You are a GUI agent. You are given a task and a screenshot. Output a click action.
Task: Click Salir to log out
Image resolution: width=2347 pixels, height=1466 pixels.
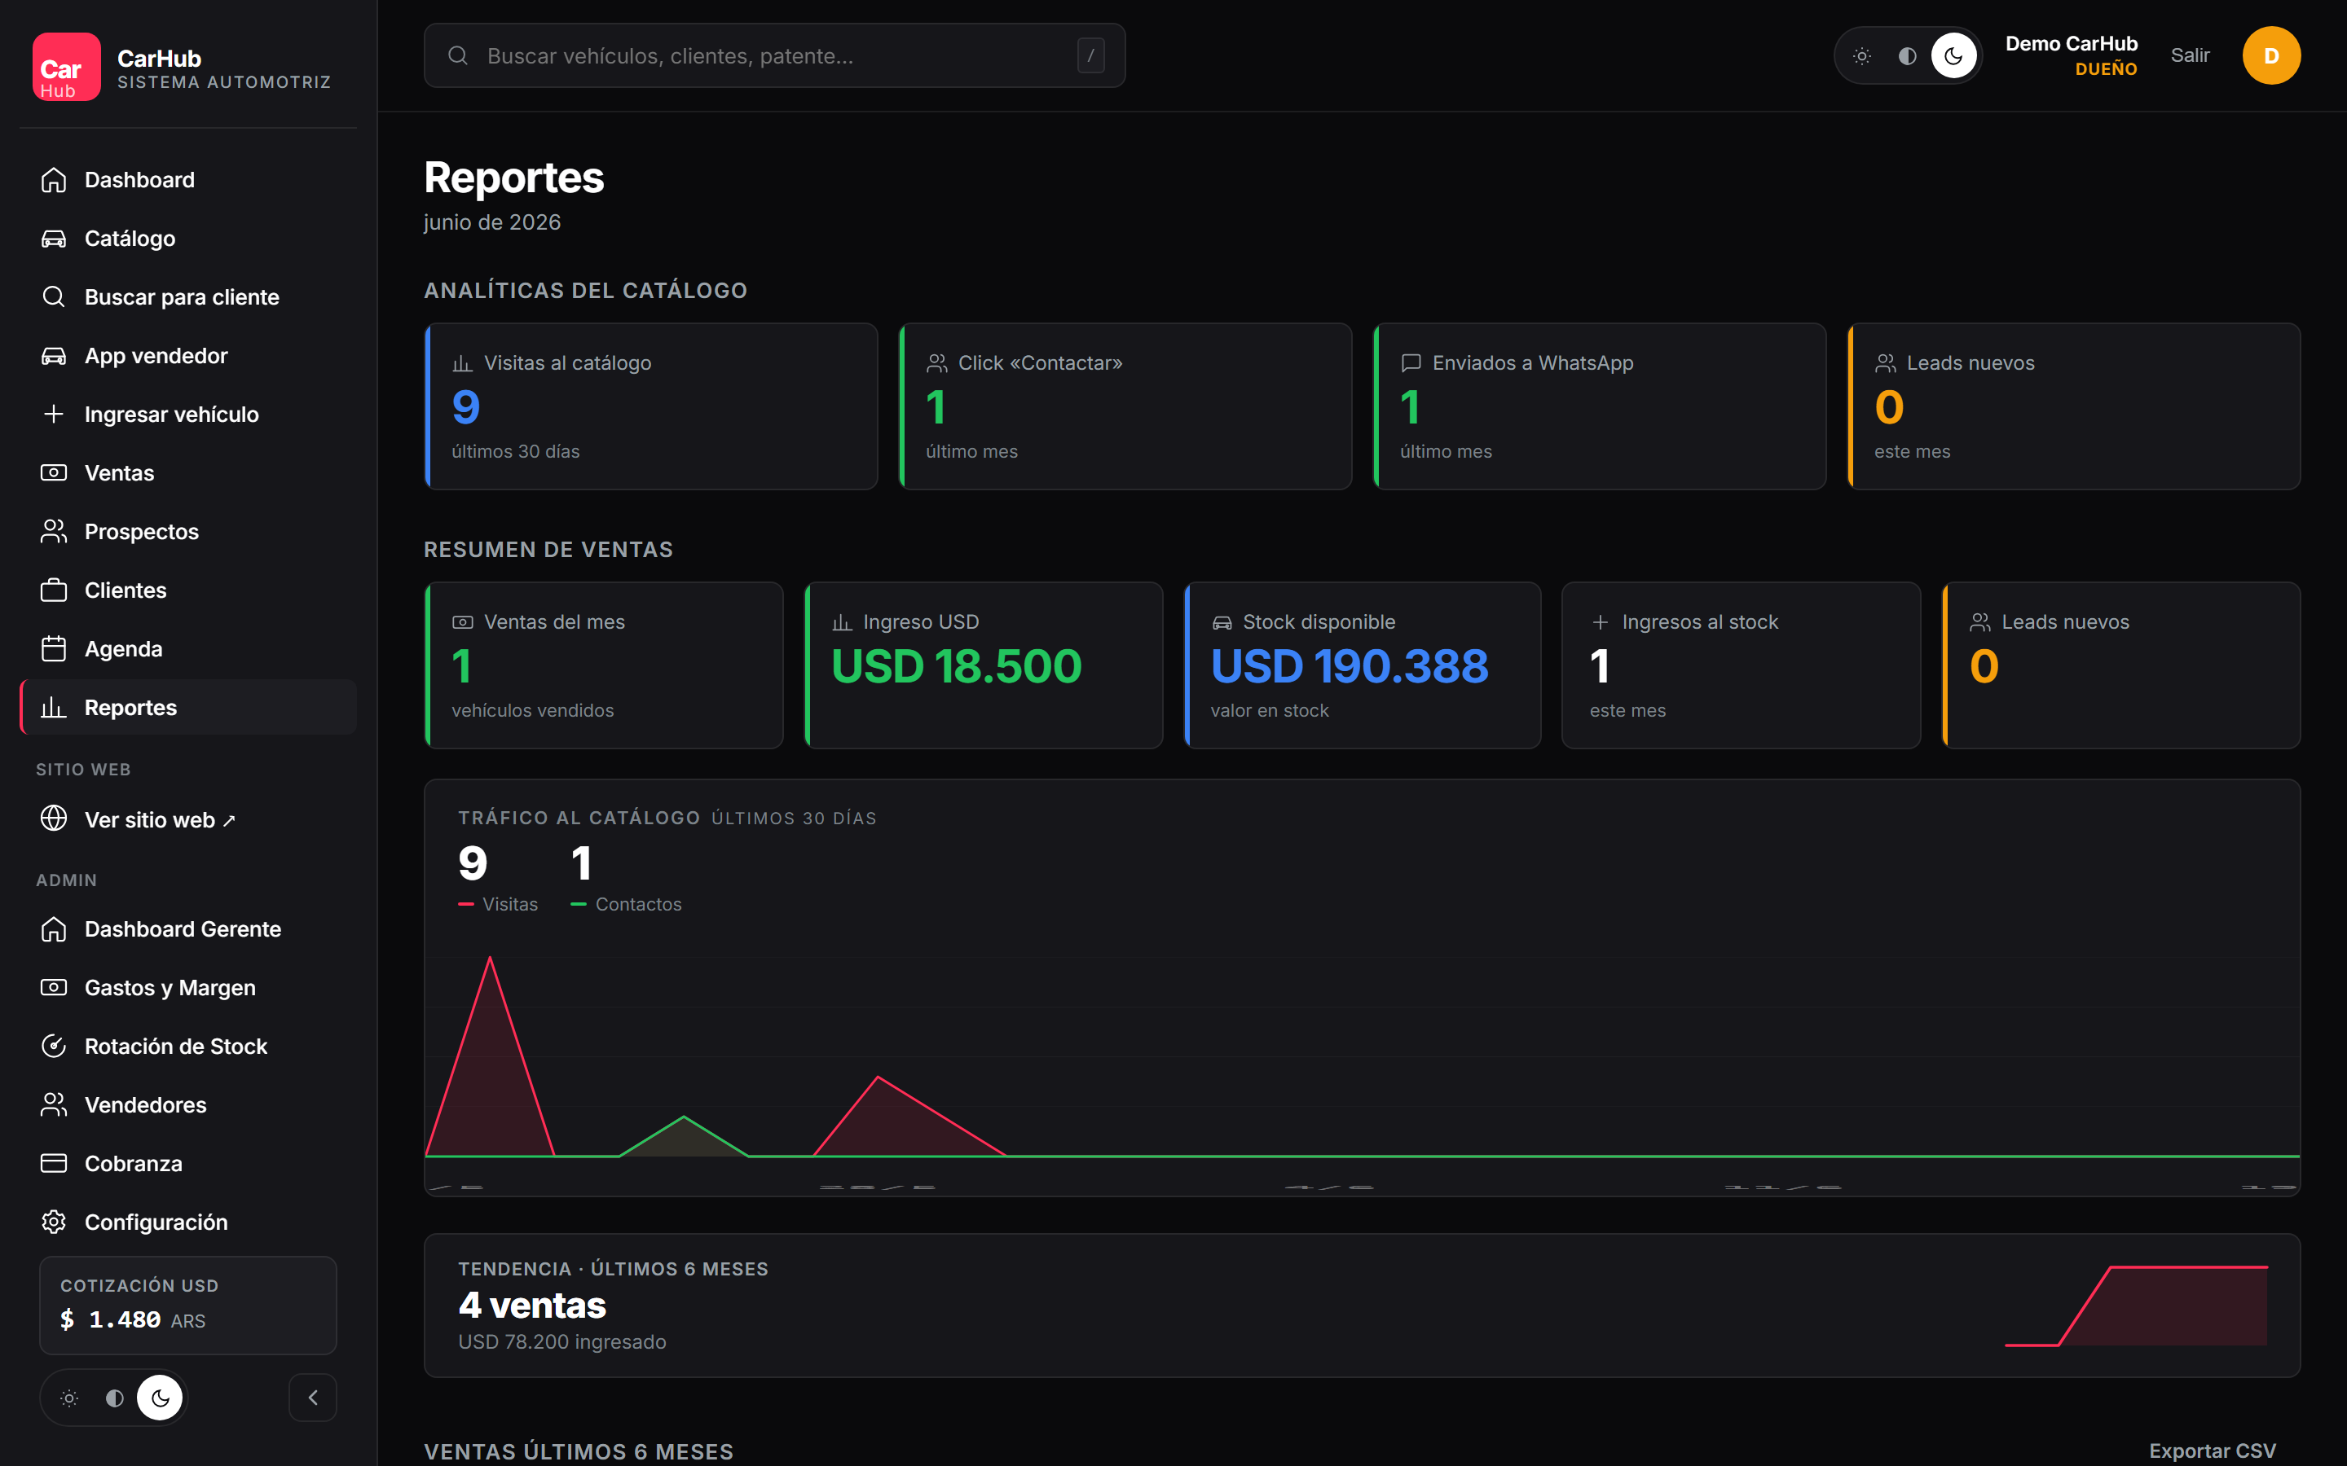[x=2190, y=55]
